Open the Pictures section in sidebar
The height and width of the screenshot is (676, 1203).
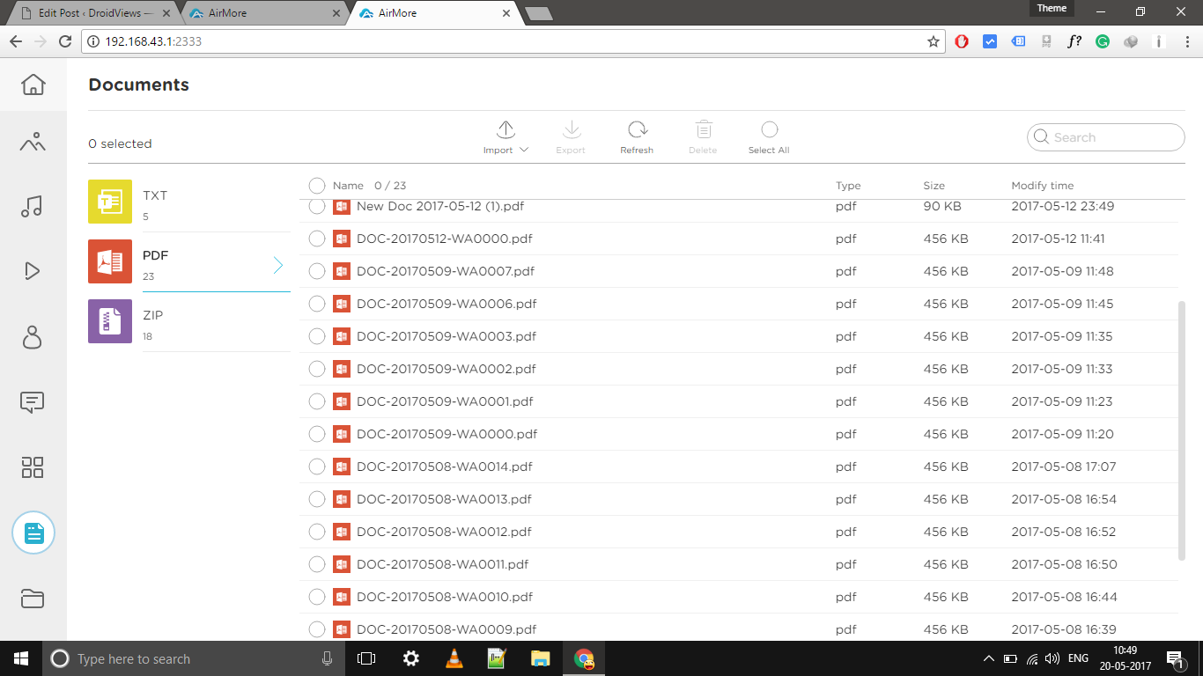[33, 142]
